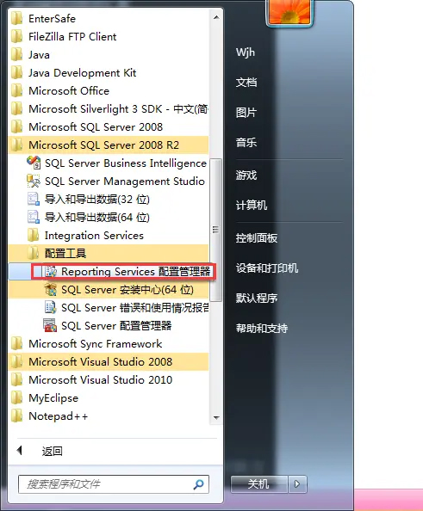Click the Integration Services folder icon

click(x=34, y=235)
